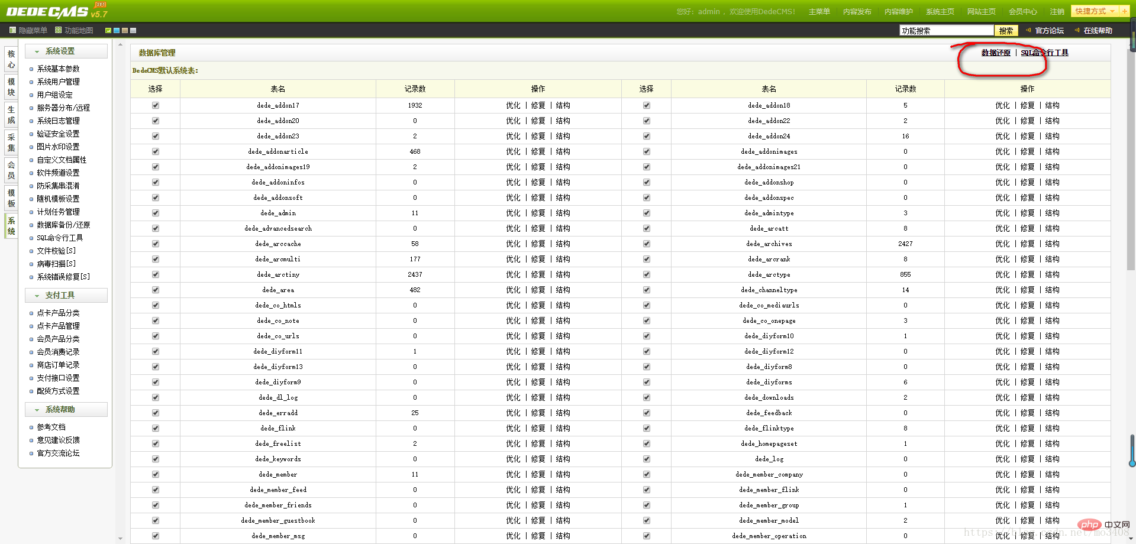Click bullet icon next to 点卡产品分类

point(31,313)
